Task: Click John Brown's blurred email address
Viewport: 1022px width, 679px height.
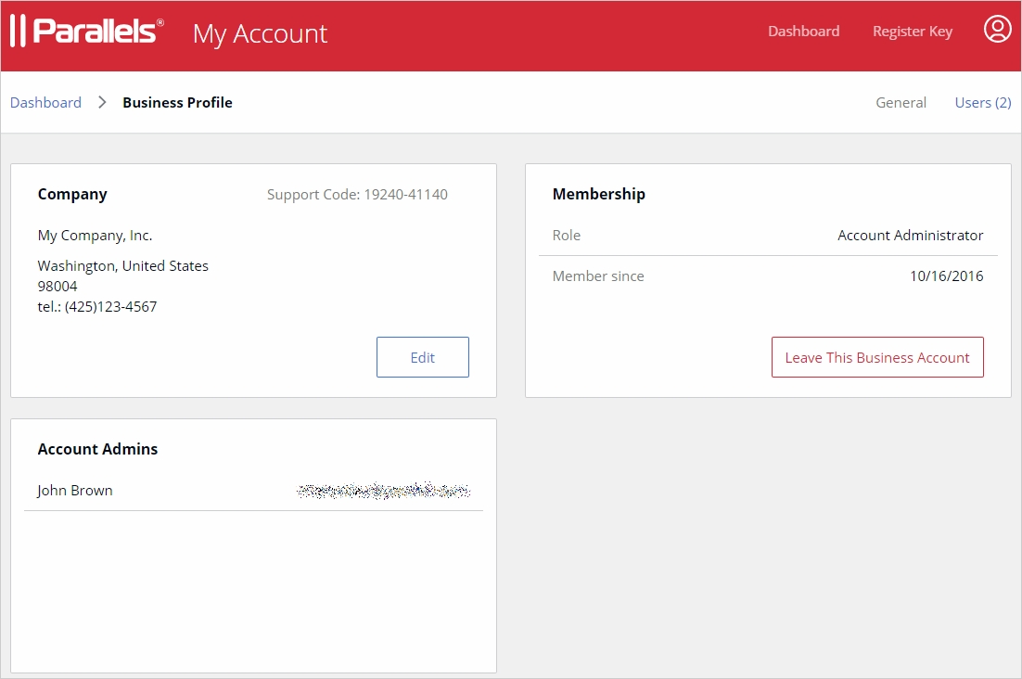Action: tap(383, 491)
